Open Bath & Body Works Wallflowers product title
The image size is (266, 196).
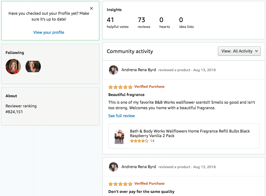click(190, 133)
